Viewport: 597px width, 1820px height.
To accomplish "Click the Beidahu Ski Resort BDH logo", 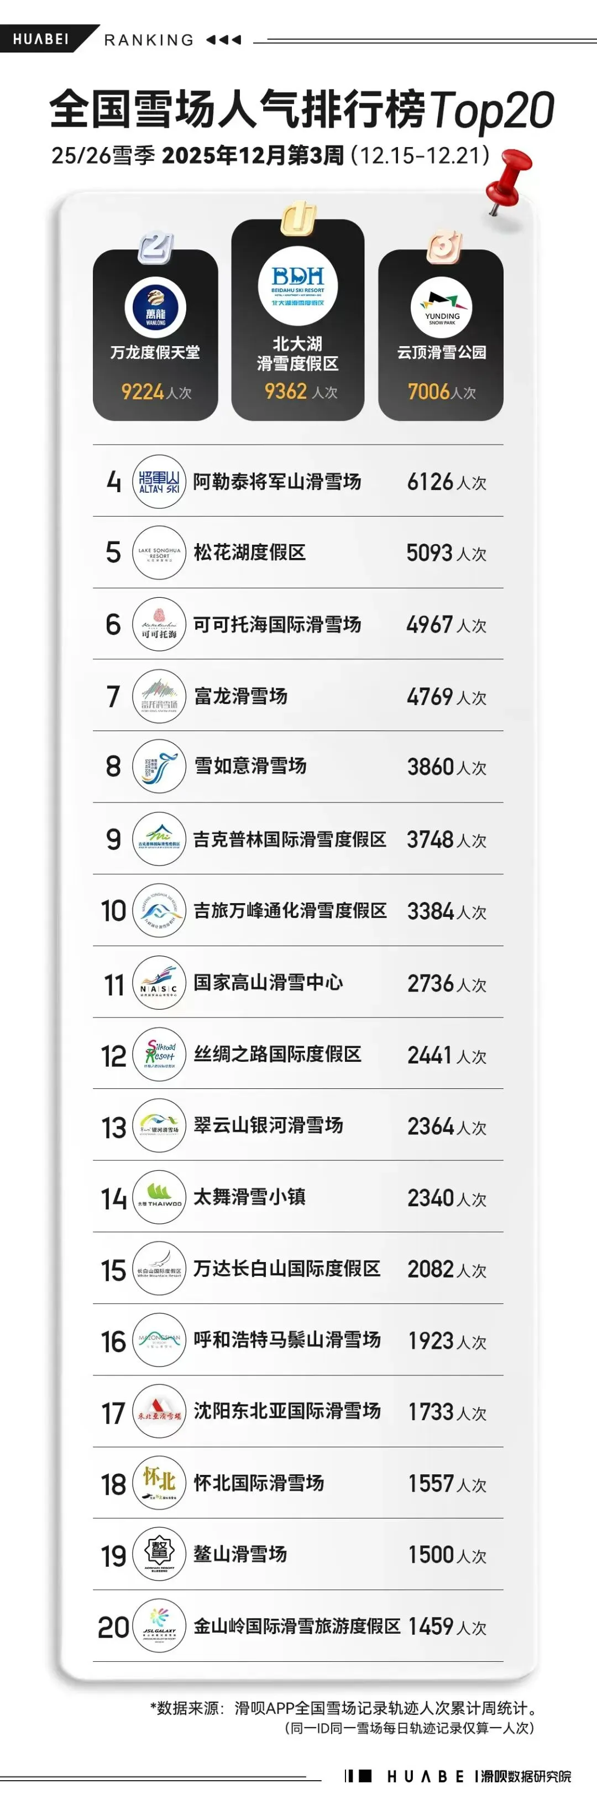I will pyautogui.click(x=297, y=286).
